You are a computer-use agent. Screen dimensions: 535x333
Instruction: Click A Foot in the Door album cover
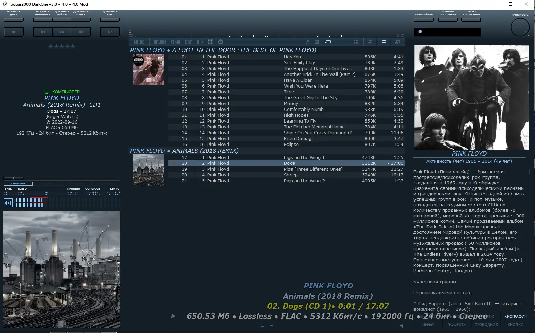pyautogui.click(x=148, y=70)
